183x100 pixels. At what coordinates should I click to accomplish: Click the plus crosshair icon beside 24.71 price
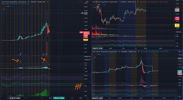point(82,13)
